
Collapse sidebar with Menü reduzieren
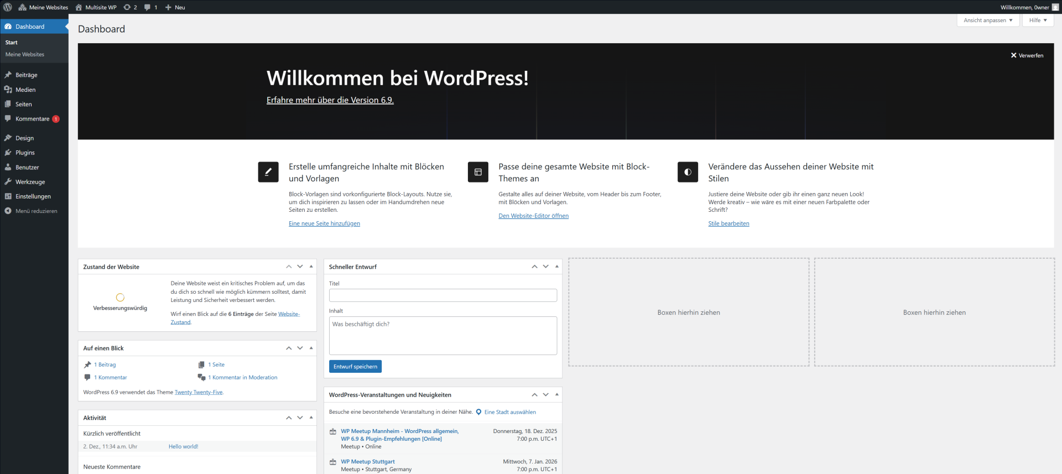34,211
